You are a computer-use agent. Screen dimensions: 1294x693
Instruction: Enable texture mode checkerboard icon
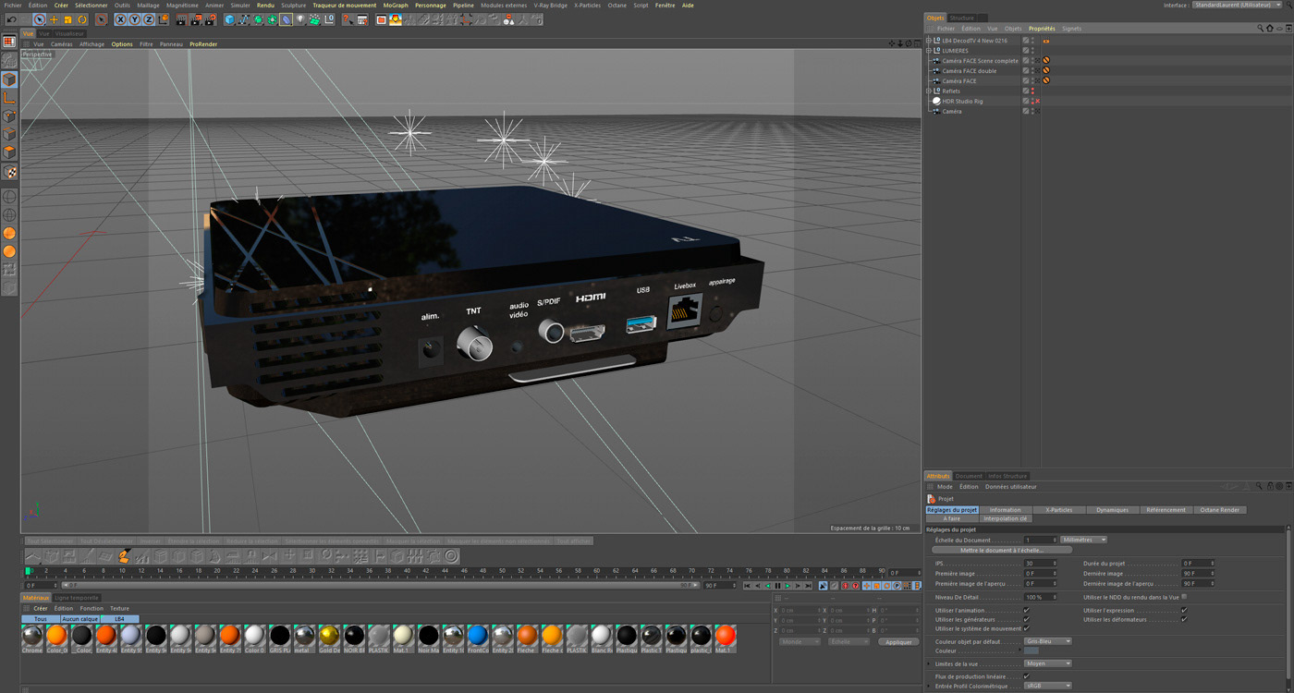tap(9, 172)
